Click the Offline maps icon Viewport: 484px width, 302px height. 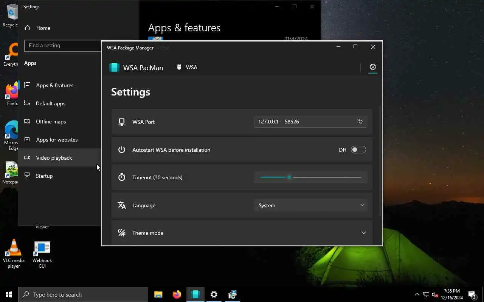pyautogui.click(x=27, y=121)
